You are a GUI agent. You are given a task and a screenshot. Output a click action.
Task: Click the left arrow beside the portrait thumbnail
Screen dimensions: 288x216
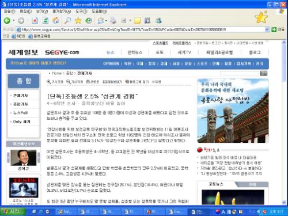coord(8,158)
